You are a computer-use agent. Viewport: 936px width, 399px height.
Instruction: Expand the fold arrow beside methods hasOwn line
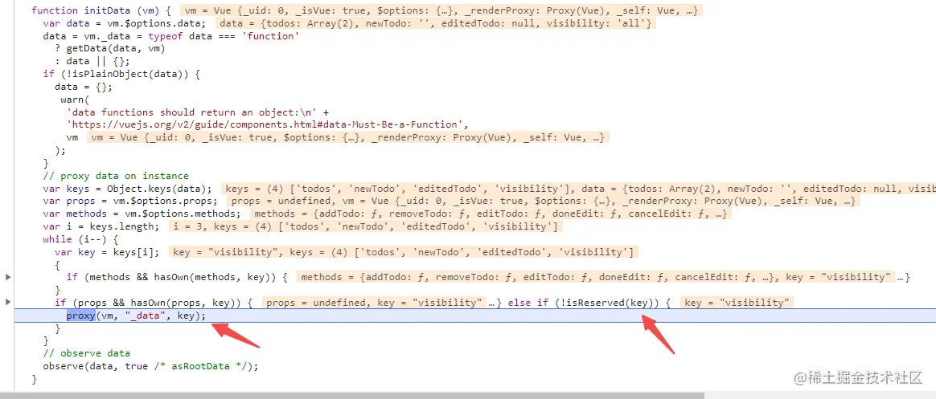click(x=8, y=277)
